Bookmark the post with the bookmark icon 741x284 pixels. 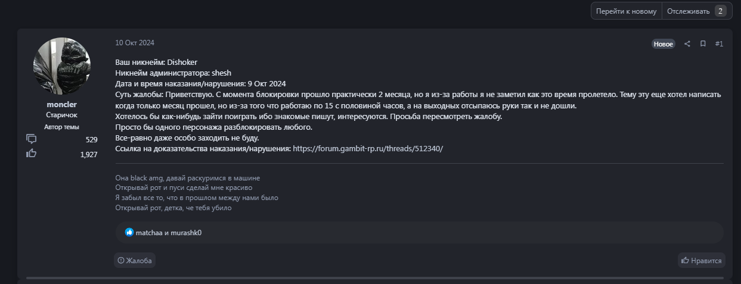703,44
